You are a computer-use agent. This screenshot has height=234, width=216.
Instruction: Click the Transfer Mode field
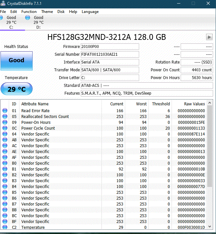(x=110, y=70)
